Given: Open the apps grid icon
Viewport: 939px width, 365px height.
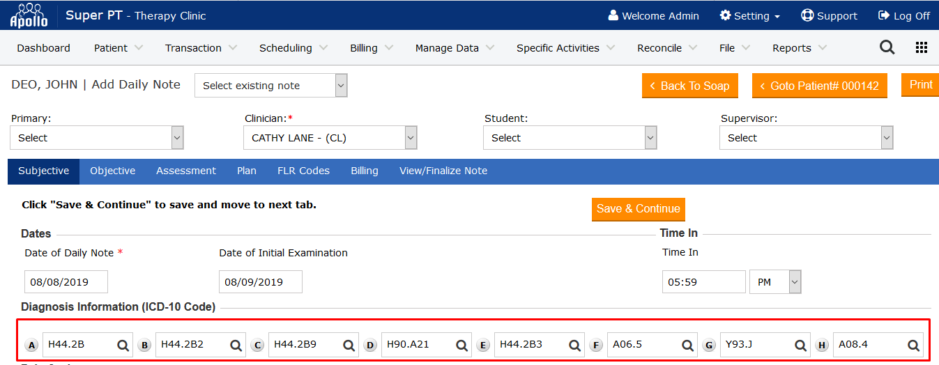Looking at the screenshot, I should click(x=921, y=47).
